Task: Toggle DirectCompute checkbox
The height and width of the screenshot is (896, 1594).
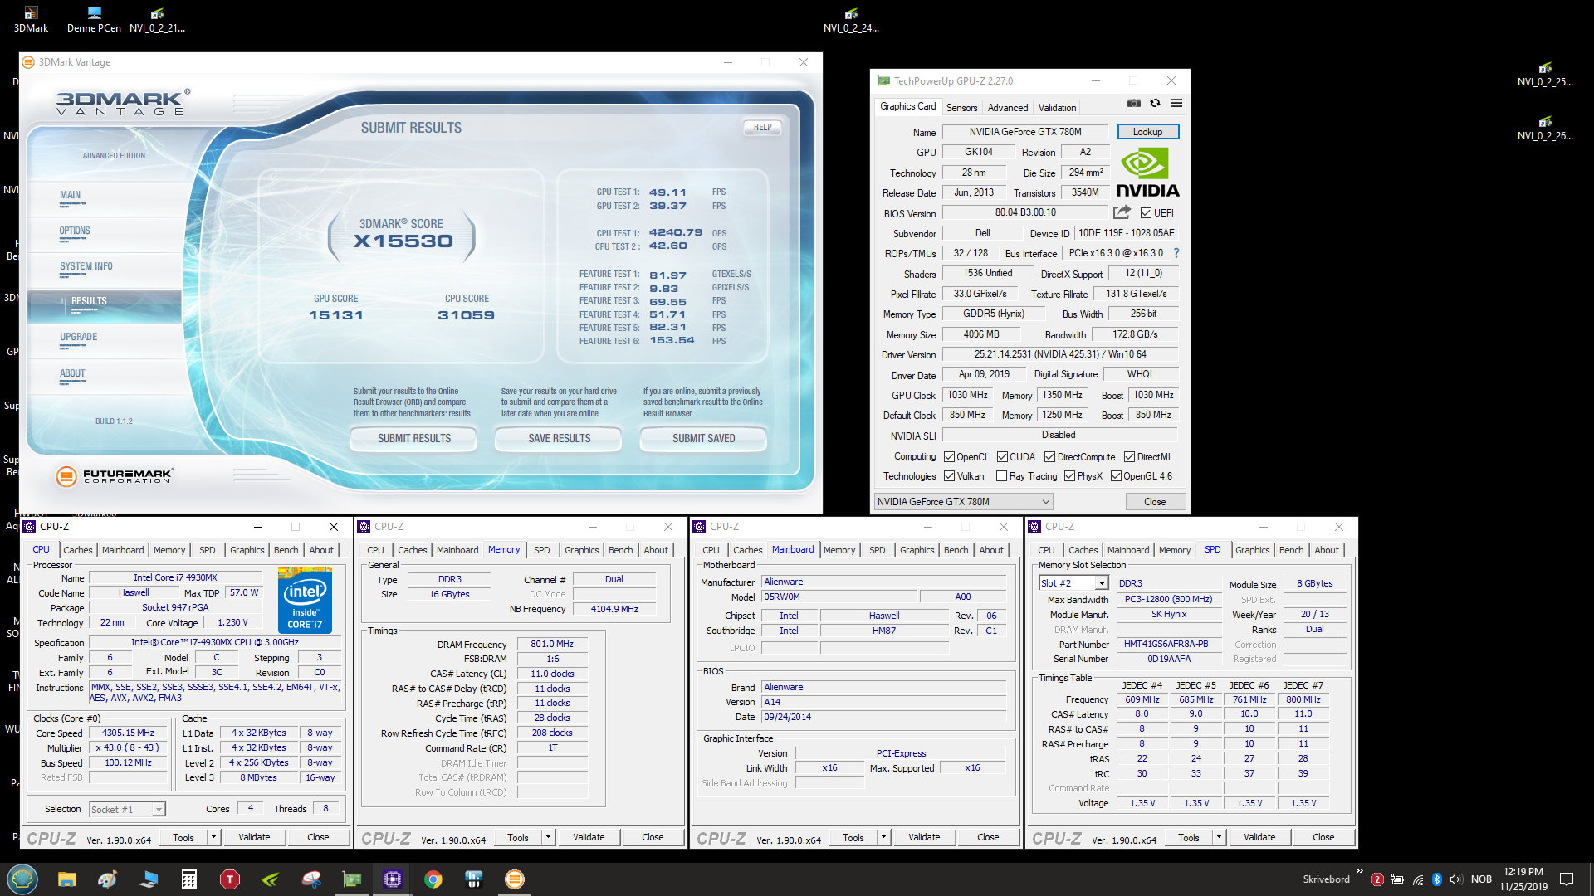Action: (x=1050, y=457)
